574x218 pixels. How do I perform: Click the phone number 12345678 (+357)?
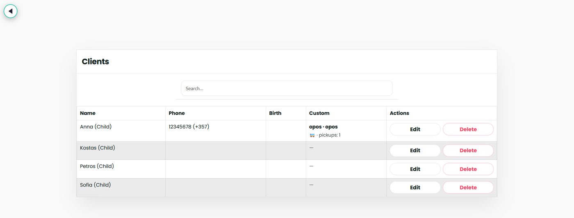coord(189,127)
